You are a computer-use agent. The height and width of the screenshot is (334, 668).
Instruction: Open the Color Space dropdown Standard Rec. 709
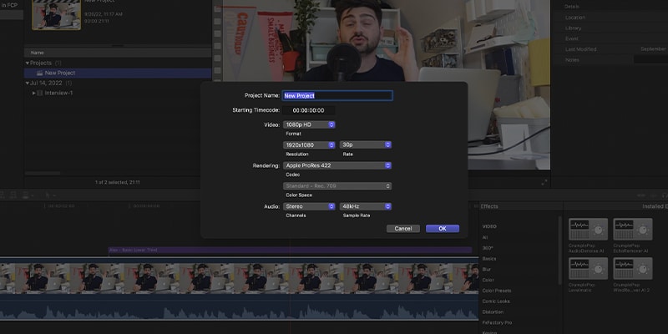click(x=337, y=186)
